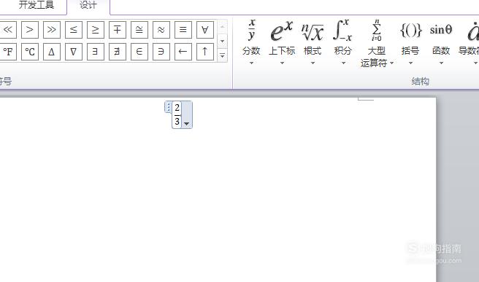Switch to the 开发工具 ribbon tab
479x282 pixels.
click(x=37, y=5)
